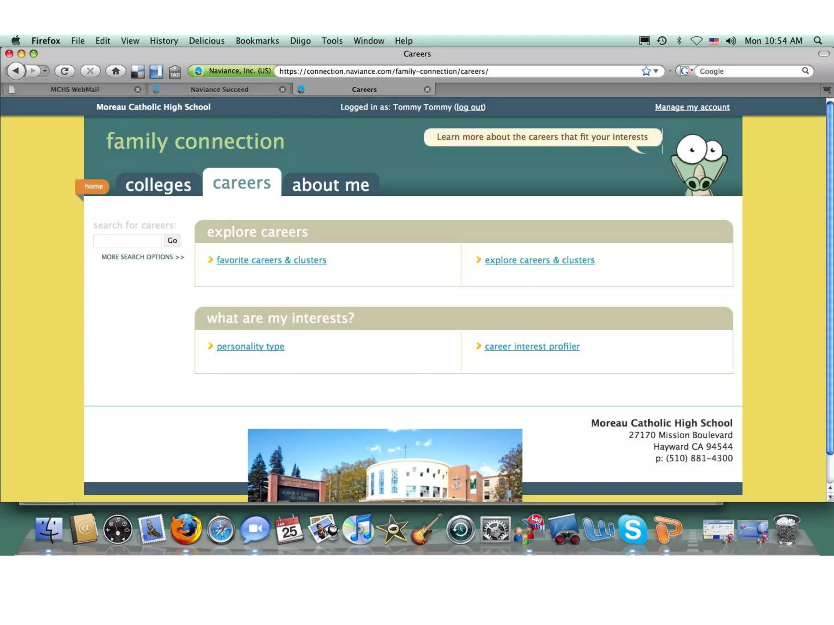
Task: Click the log out link
Action: (x=470, y=107)
